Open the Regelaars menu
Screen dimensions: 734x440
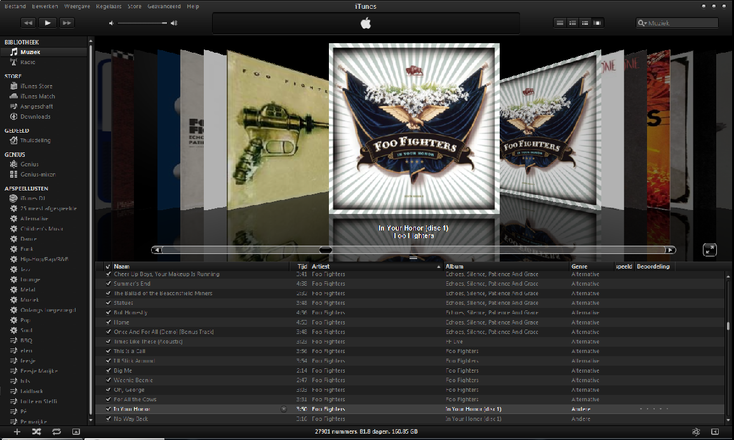tap(109, 6)
